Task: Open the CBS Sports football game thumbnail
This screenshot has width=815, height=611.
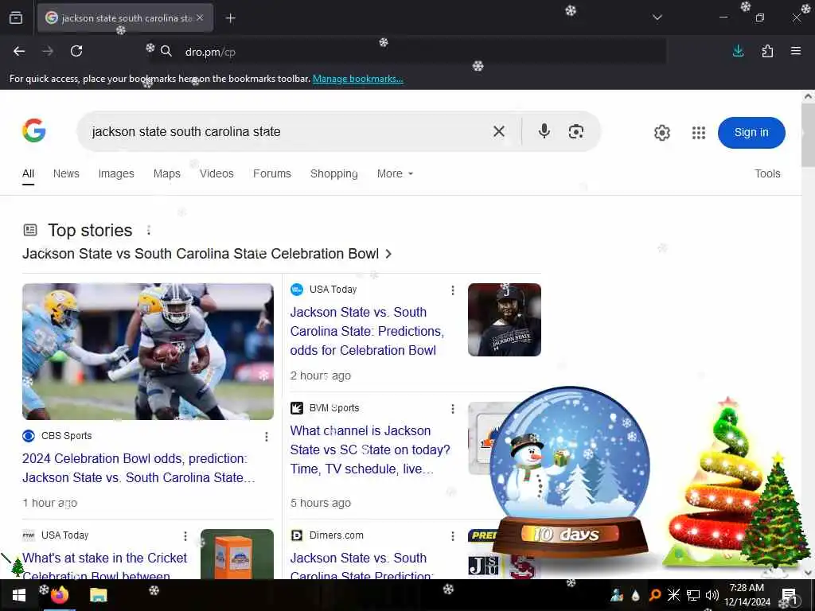Action: coord(147,351)
